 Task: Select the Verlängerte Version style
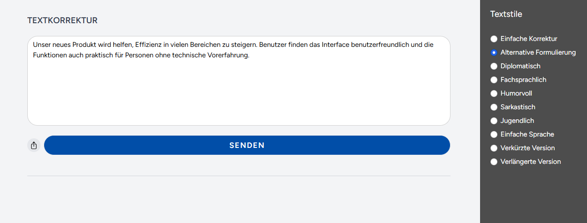pos(494,162)
